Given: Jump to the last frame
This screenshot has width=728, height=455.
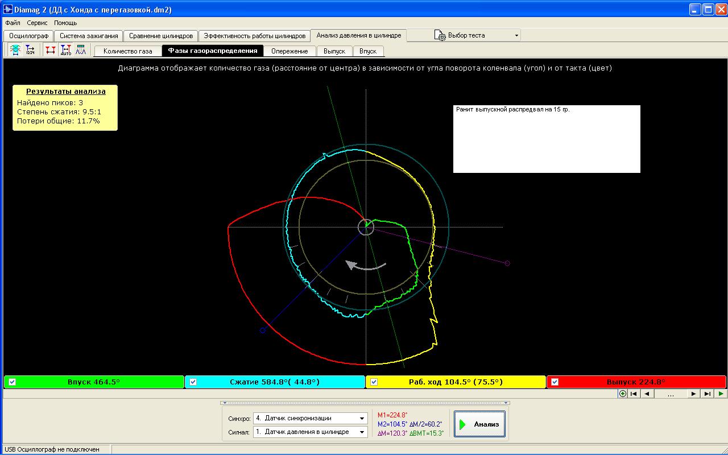Looking at the screenshot, I should point(708,394).
